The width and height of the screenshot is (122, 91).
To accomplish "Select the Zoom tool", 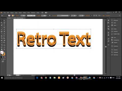I will [x=4, y=49].
